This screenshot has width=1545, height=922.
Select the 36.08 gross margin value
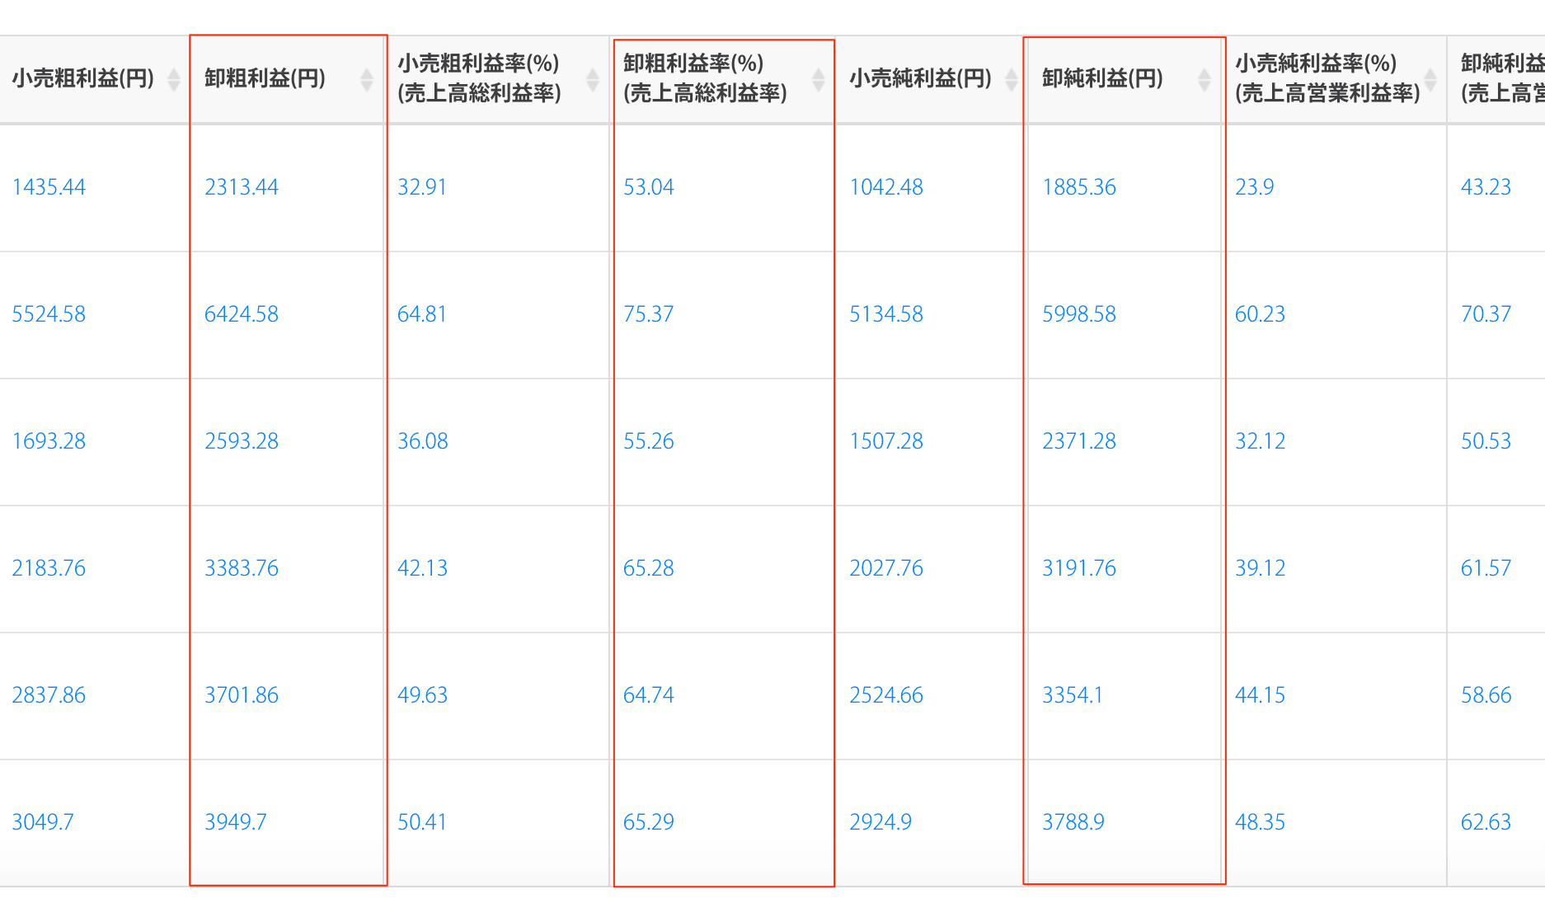[422, 441]
